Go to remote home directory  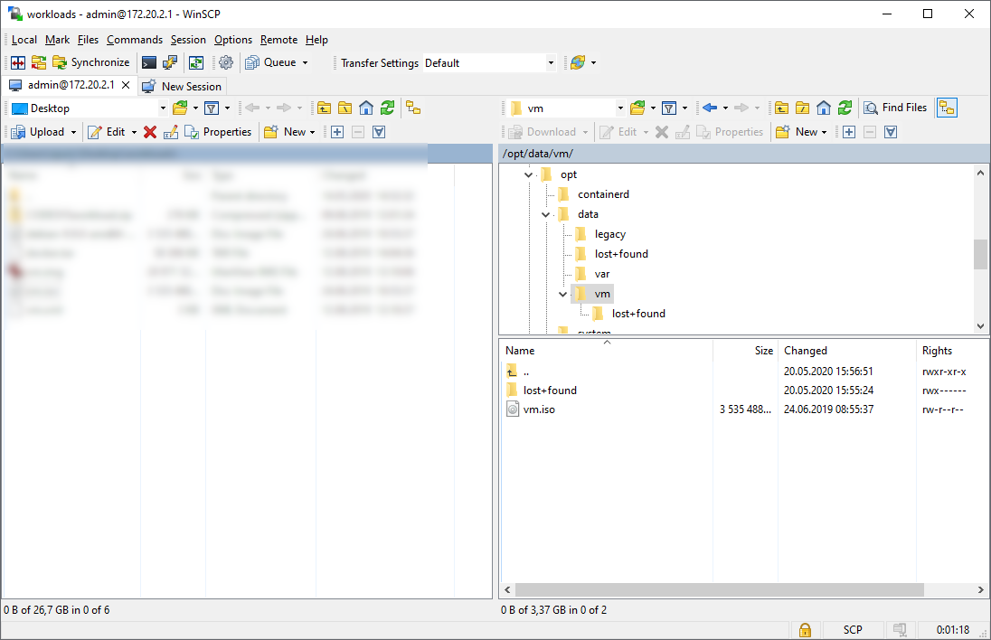pos(824,108)
